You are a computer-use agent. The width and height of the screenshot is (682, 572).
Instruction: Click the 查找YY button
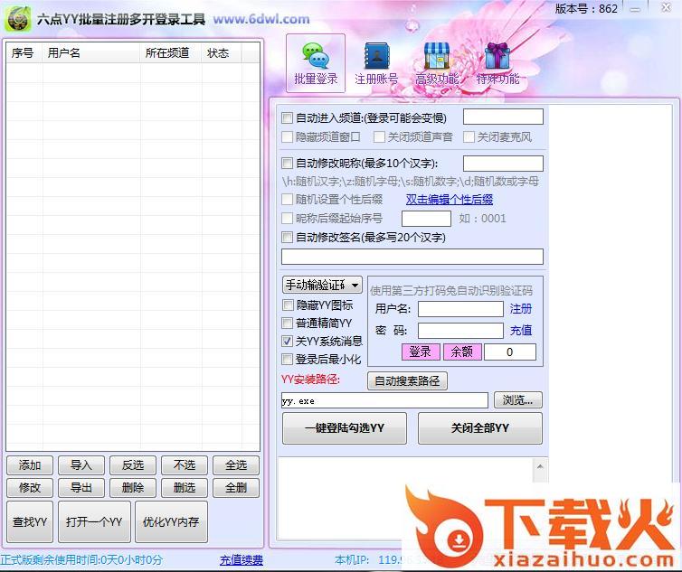tap(30, 522)
